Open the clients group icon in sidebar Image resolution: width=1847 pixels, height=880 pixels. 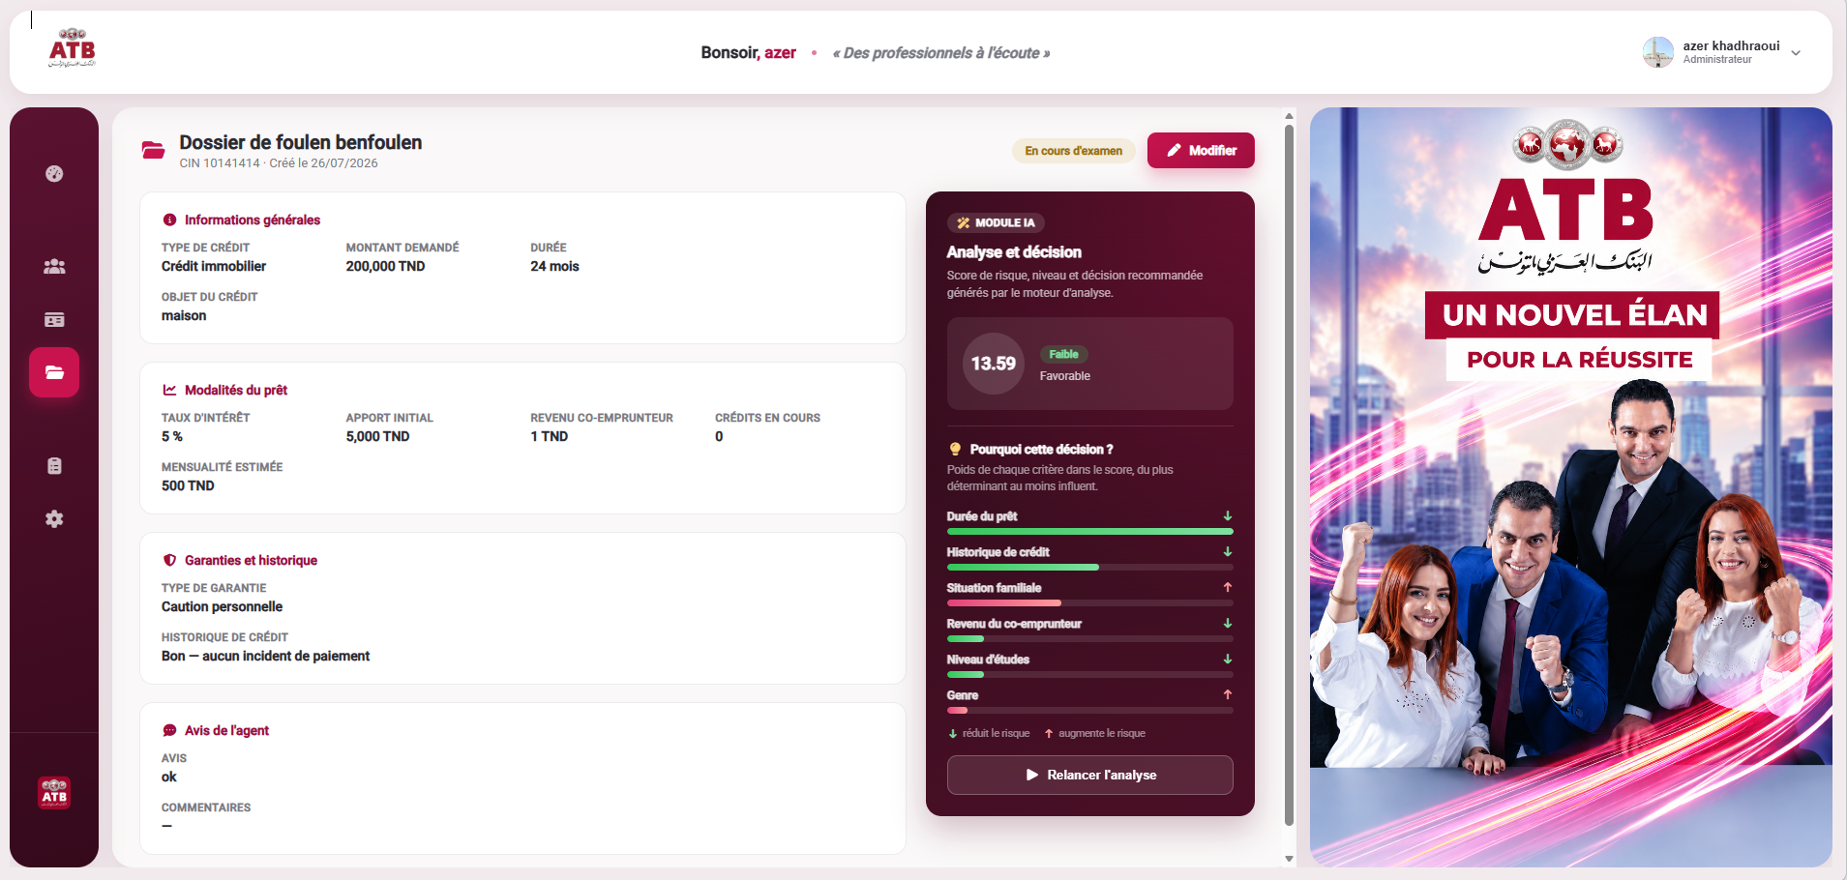(x=54, y=266)
